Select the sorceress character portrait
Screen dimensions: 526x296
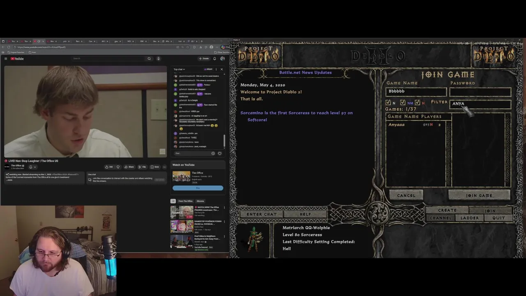point(253,239)
